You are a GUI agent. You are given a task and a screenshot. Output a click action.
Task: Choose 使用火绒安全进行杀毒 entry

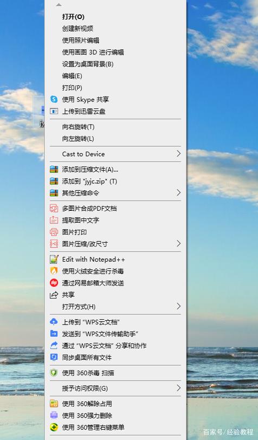93,271
